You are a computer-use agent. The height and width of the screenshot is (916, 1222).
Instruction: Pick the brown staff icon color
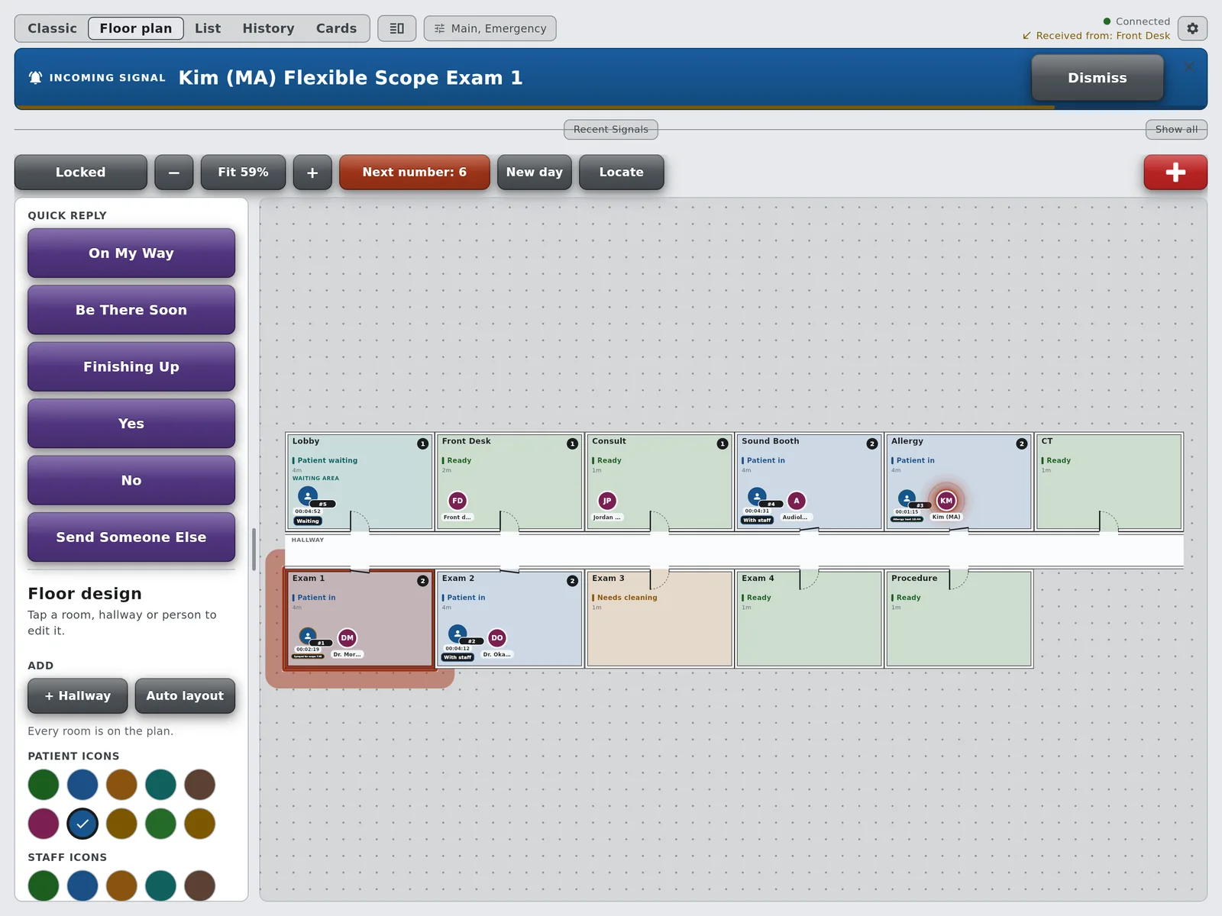pos(199,885)
